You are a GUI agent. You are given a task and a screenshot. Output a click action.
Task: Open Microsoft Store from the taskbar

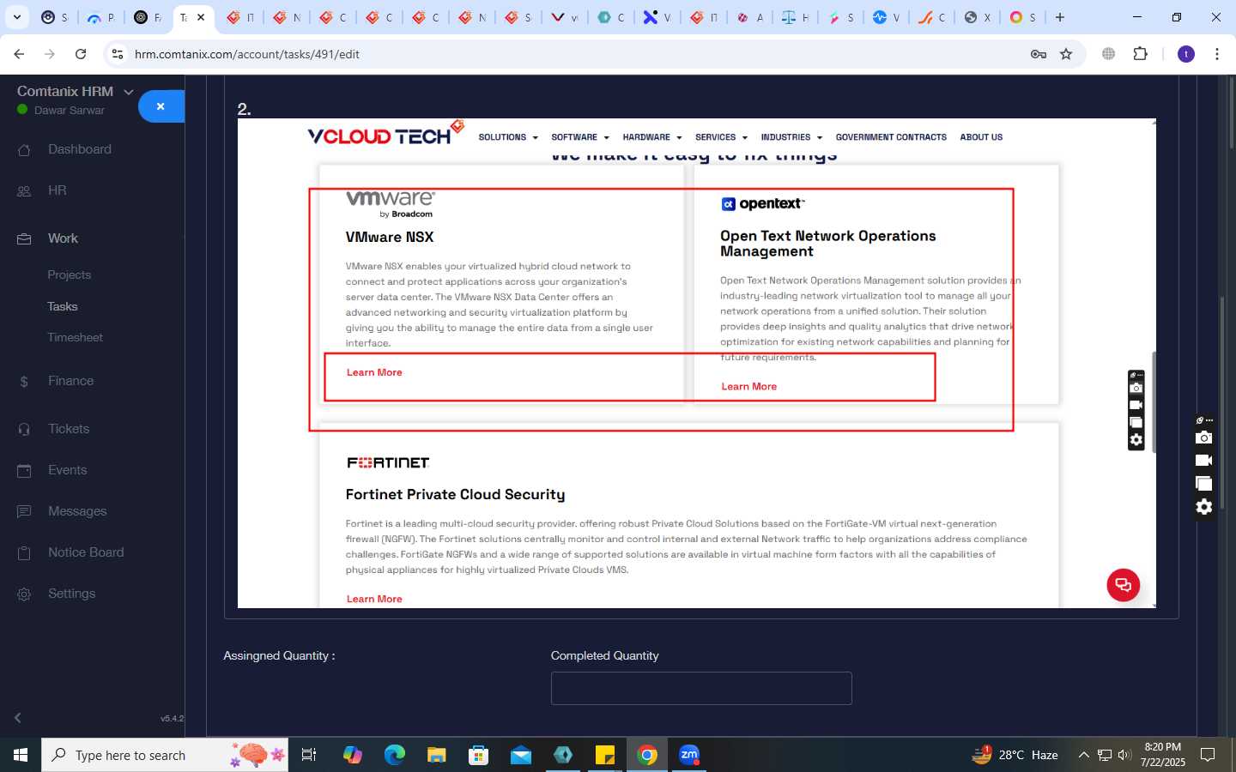479,755
